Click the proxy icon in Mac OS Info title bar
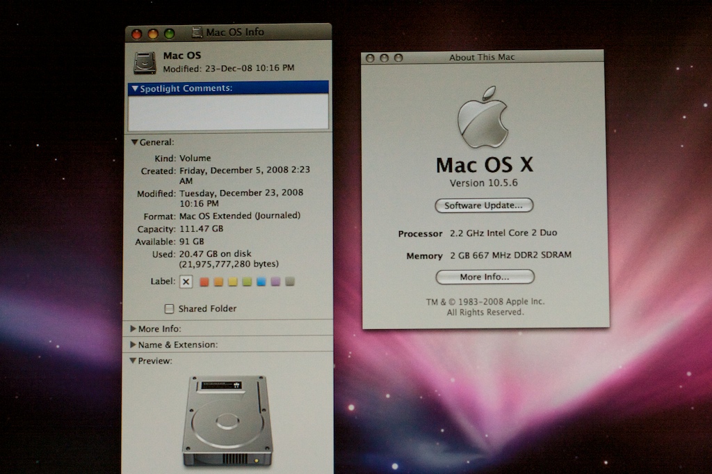This screenshot has width=712, height=474. tap(197, 32)
